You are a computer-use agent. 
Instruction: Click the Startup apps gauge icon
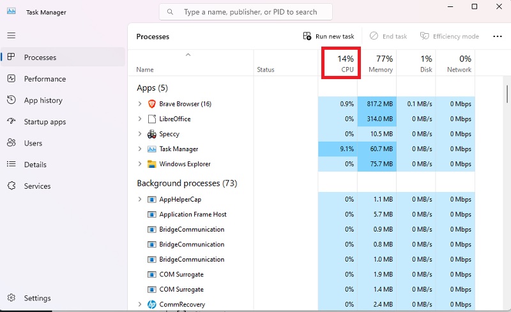[x=11, y=121]
